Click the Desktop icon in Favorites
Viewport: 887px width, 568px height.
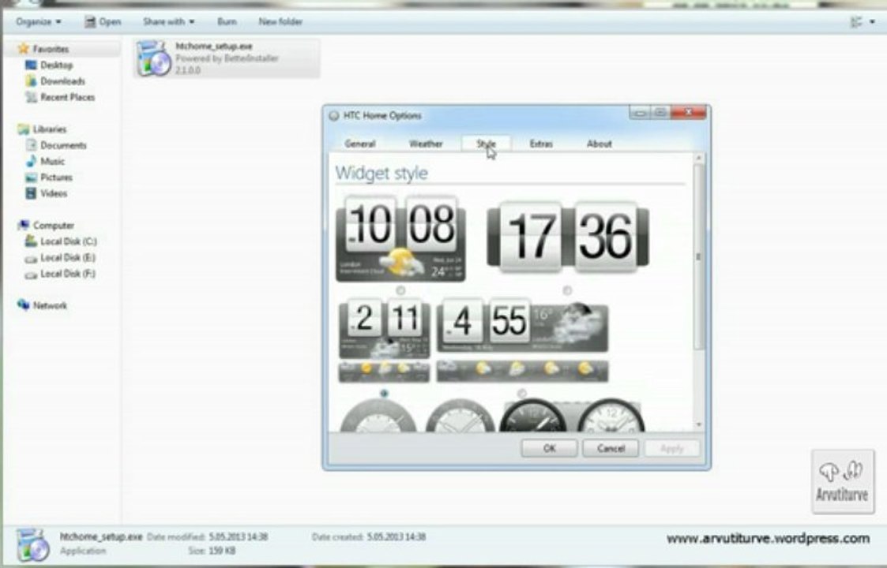[31, 65]
